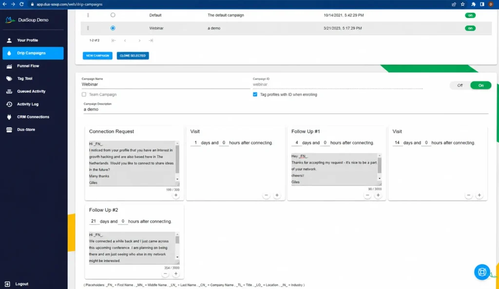Edit days value in first Visit card
The image size is (499, 289).
(195, 143)
